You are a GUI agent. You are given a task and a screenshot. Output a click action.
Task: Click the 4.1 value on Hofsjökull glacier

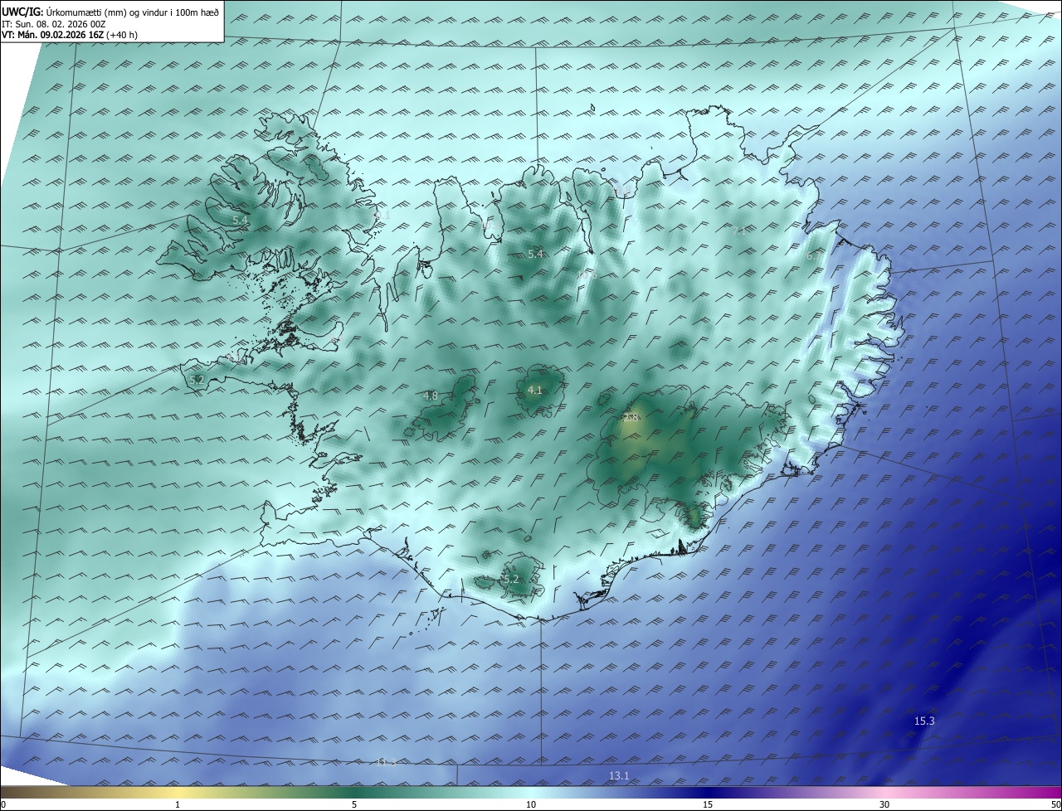(x=534, y=391)
